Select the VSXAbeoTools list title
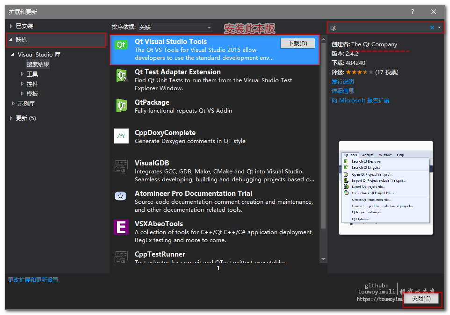 tap(159, 224)
